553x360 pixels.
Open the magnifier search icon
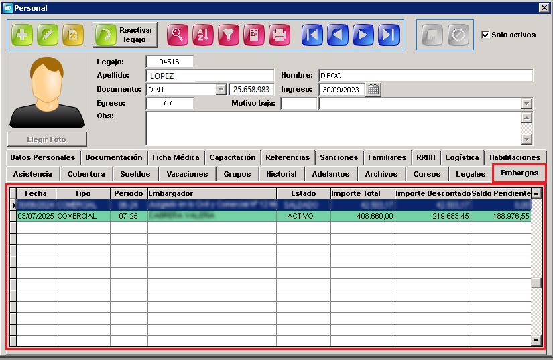177,35
